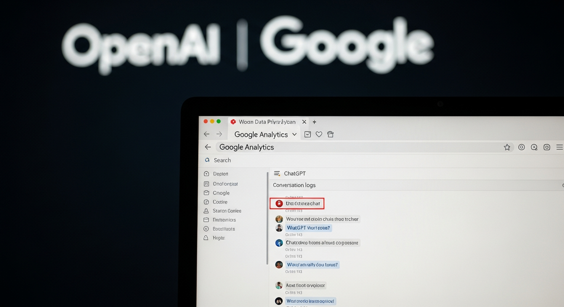Image resolution: width=564 pixels, height=307 pixels.
Task: Open the hamburger menu at far right
Action: point(560,147)
